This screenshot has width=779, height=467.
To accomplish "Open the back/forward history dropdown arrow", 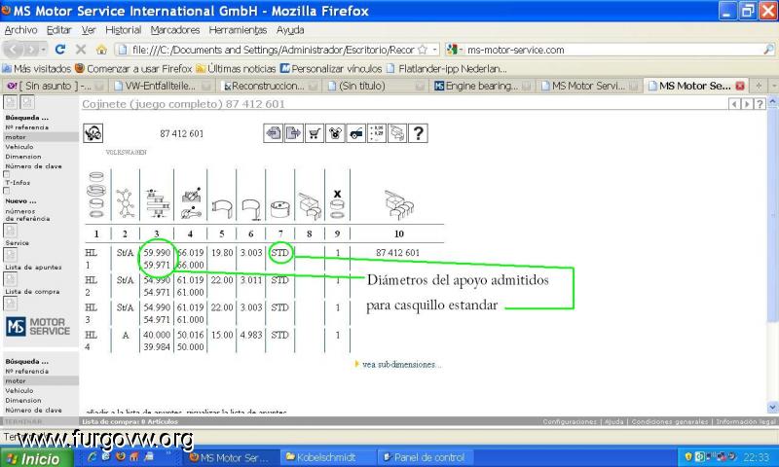I will point(44,50).
